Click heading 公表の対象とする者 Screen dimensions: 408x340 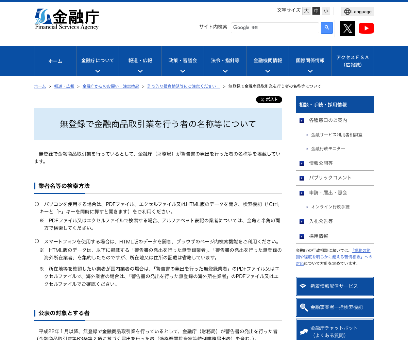(64, 313)
